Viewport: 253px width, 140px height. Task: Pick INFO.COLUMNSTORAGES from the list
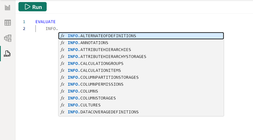click(x=141, y=98)
